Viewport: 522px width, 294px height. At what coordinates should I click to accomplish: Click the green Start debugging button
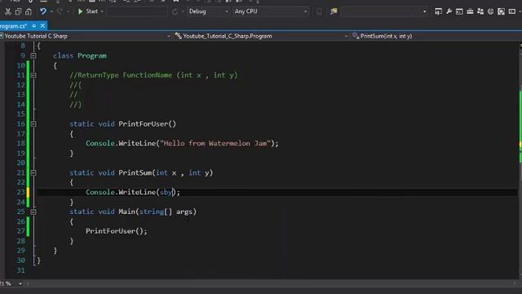88,11
